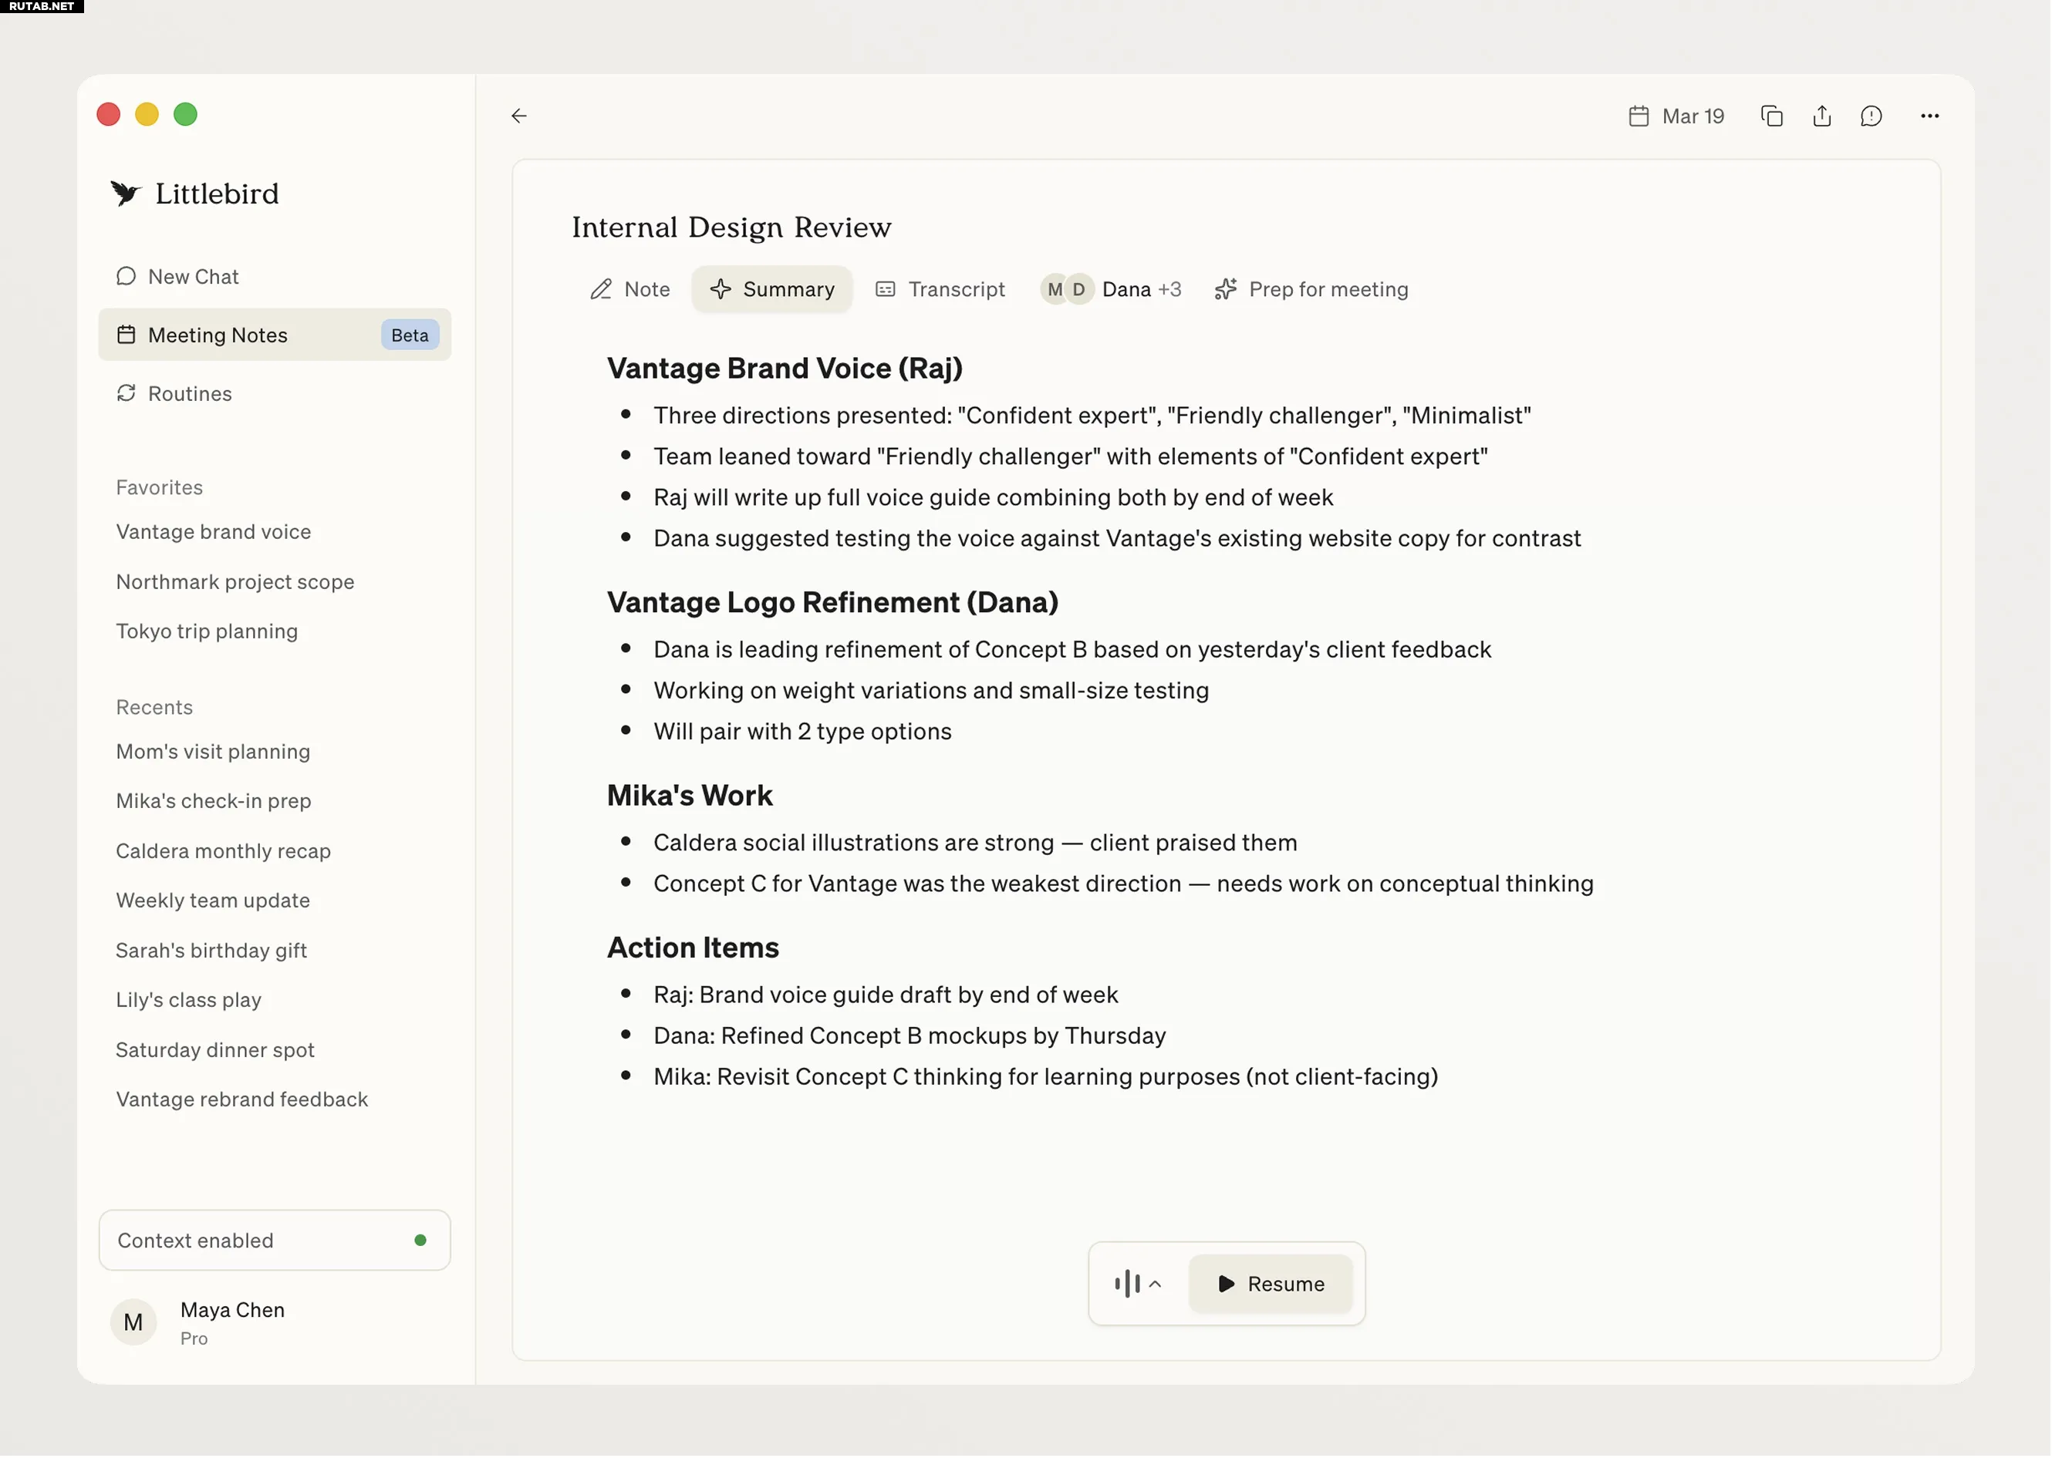Toggle the Context enabled indicator
Screen dimensions: 2052x1458
coord(420,1241)
